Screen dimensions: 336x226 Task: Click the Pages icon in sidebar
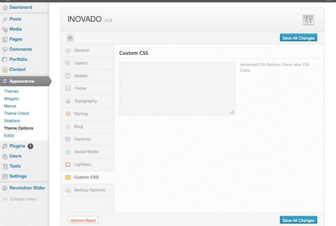point(5,40)
